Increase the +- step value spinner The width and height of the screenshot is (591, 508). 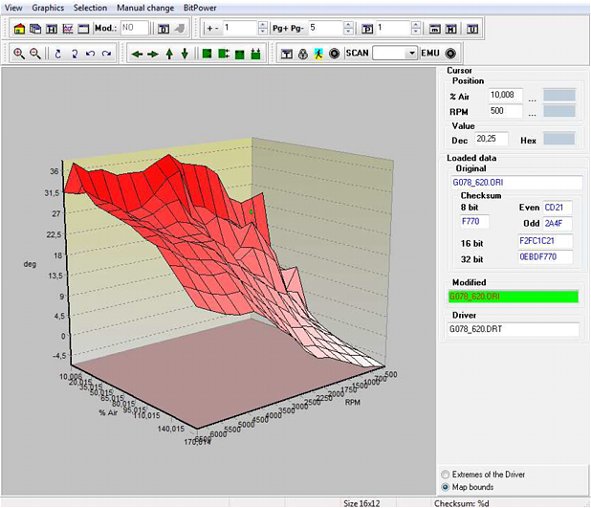pyautogui.click(x=263, y=25)
